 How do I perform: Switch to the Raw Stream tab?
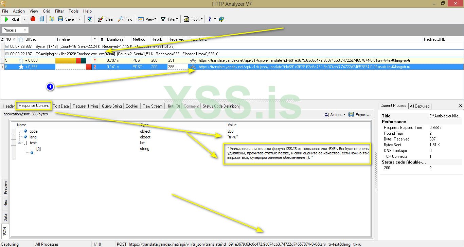pos(153,106)
